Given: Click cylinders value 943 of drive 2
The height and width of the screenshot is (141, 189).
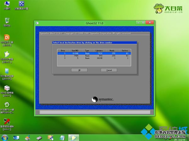Looking at the screenshot, I should pyautogui.click(x=101, y=56).
